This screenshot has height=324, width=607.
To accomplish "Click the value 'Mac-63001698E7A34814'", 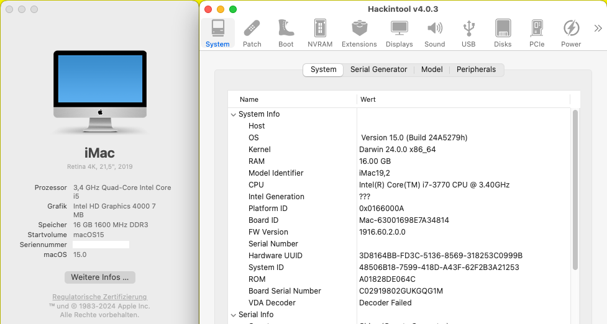I will tap(404, 220).
